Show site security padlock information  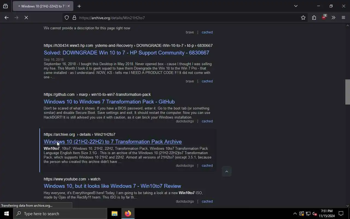point(74,18)
